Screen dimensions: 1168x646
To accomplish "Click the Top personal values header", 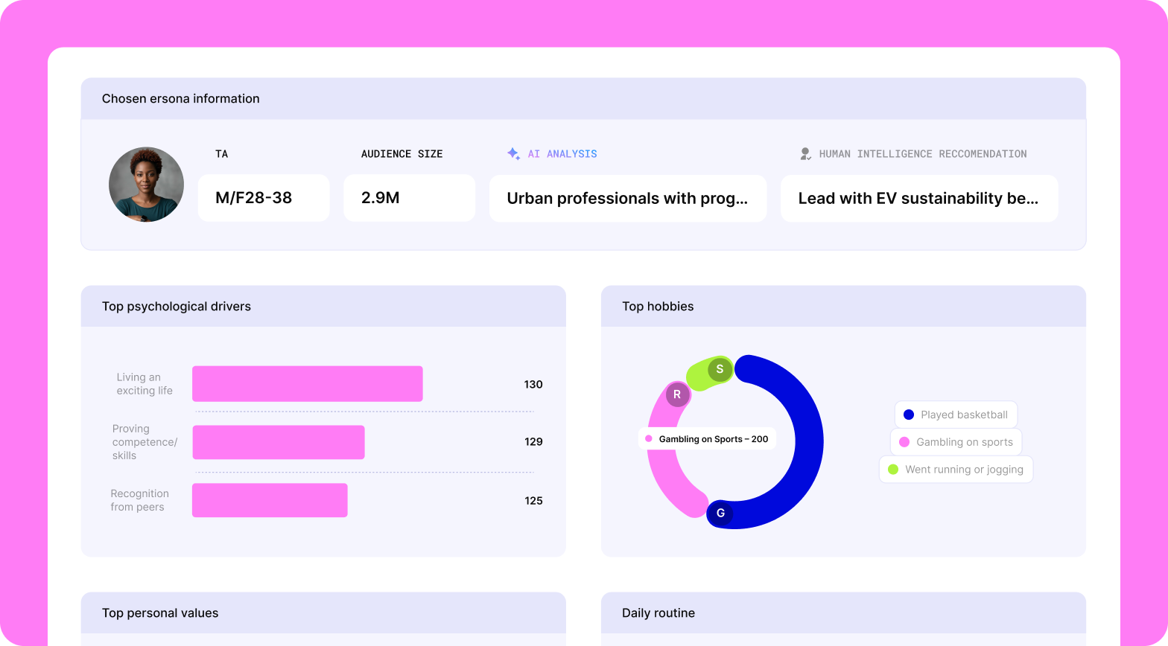I will point(323,613).
